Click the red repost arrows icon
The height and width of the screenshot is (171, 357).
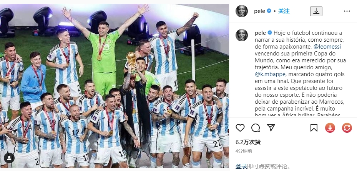point(347,128)
